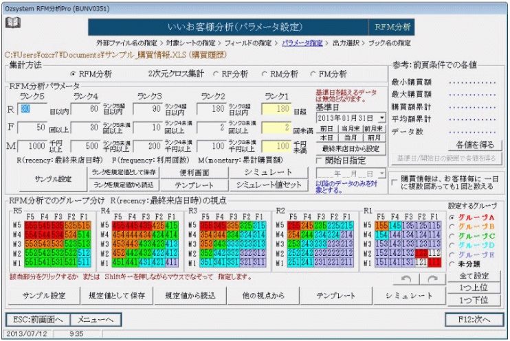Click the Rank5 R value input field
Image resolution: width=510 pixels, height=341 pixels.
point(32,108)
